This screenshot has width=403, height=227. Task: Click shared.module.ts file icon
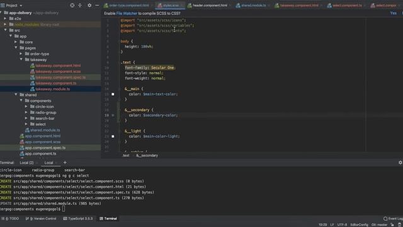(x=27, y=131)
